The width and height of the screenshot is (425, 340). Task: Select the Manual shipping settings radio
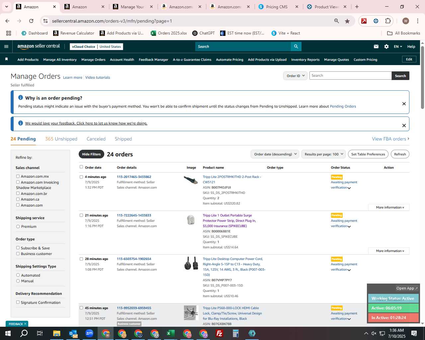coord(18,281)
